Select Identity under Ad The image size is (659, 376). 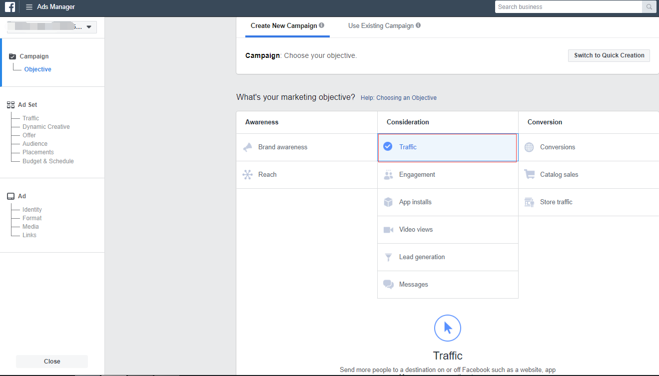pos(32,210)
